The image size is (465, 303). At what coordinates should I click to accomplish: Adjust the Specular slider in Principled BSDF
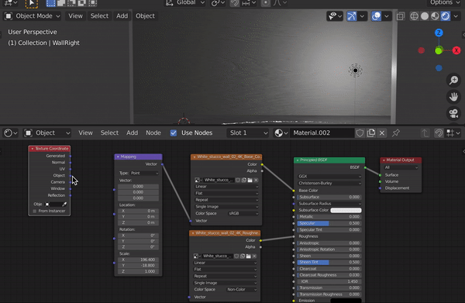[329, 223]
